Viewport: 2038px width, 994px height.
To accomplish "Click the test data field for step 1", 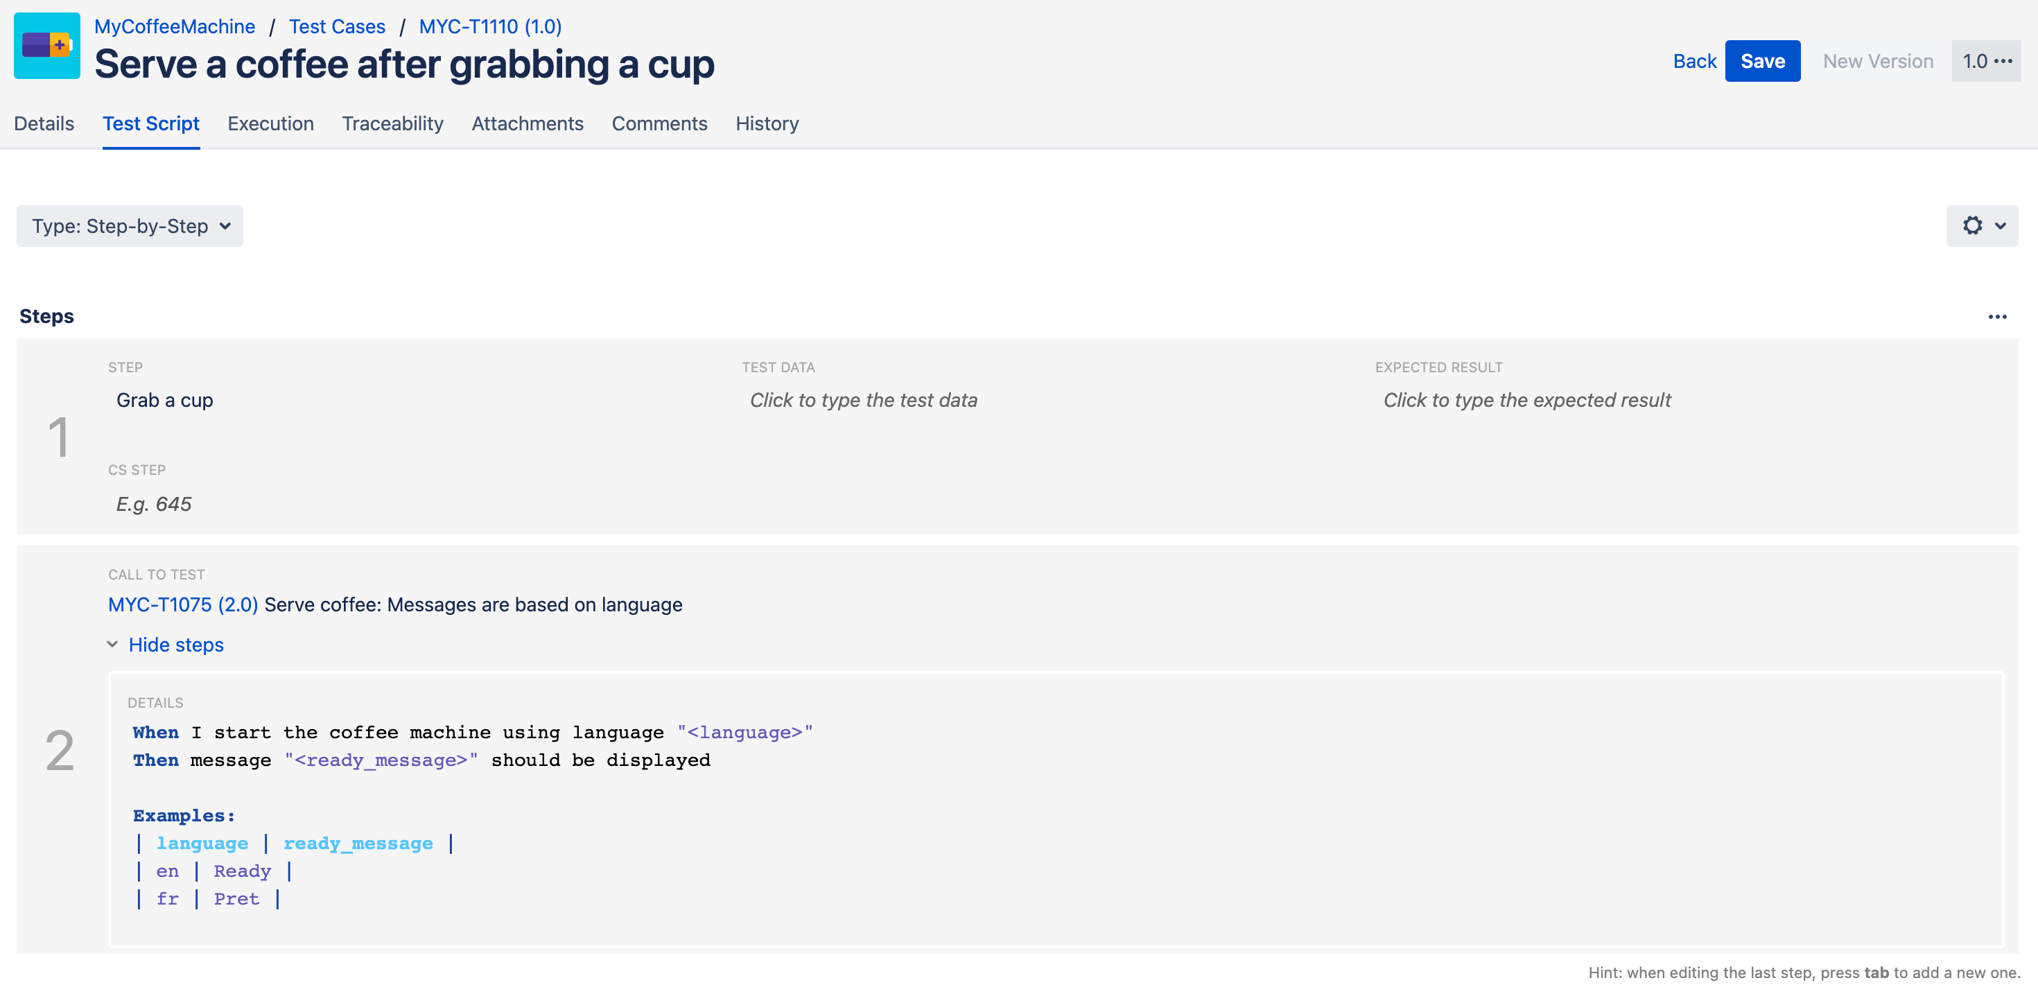I will pos(863,401).
